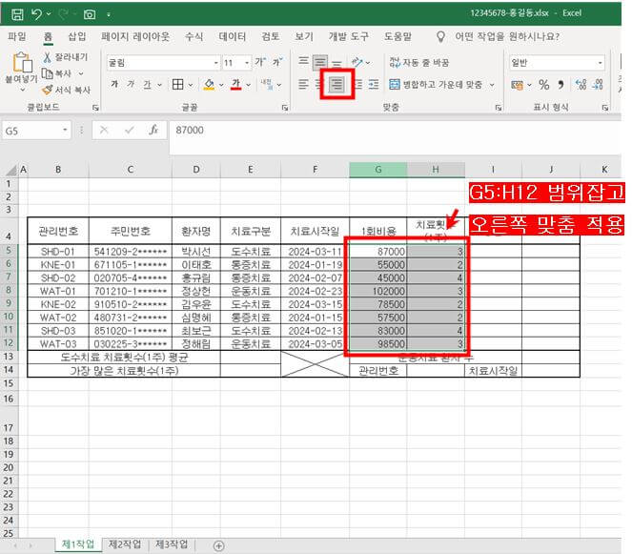Expand paste options arrow
Viewport: 632px width, 554px height.
[x=23, y=90]
